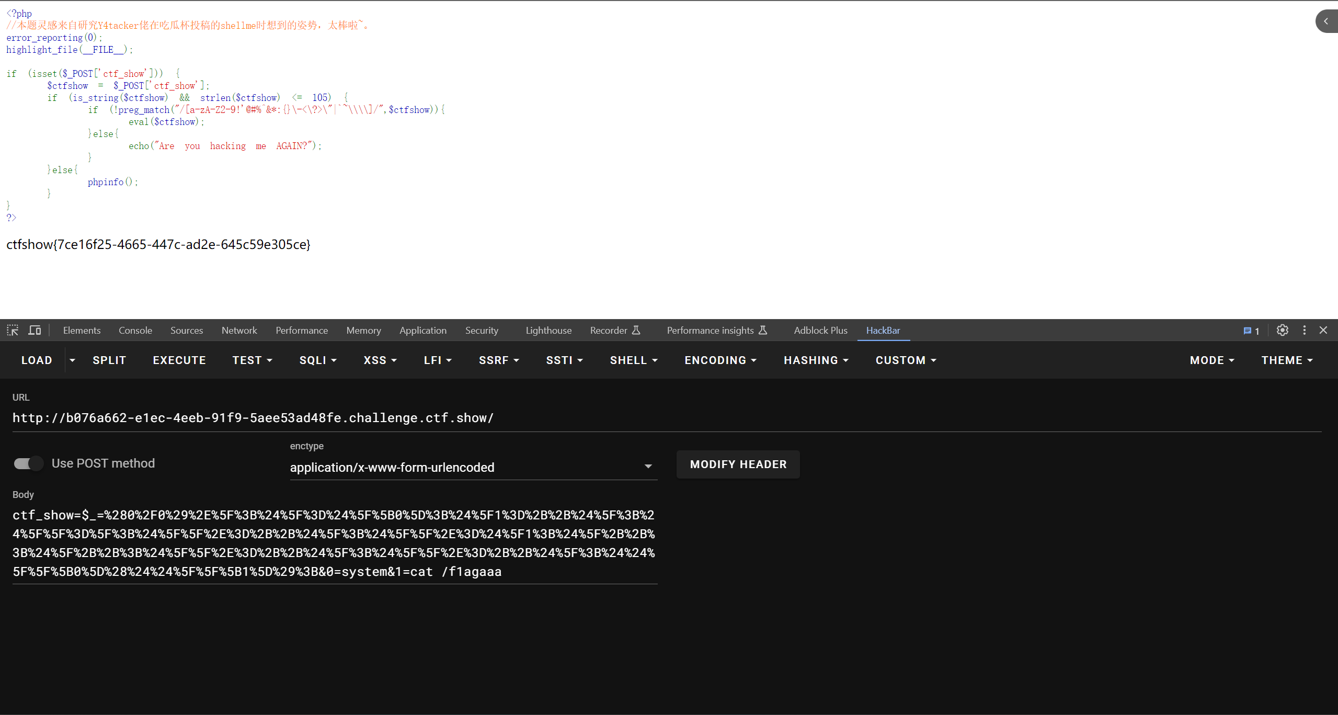The image size is (1338, 715).
Task: Click the error_reporting(0) line
Action: [54, 38]
